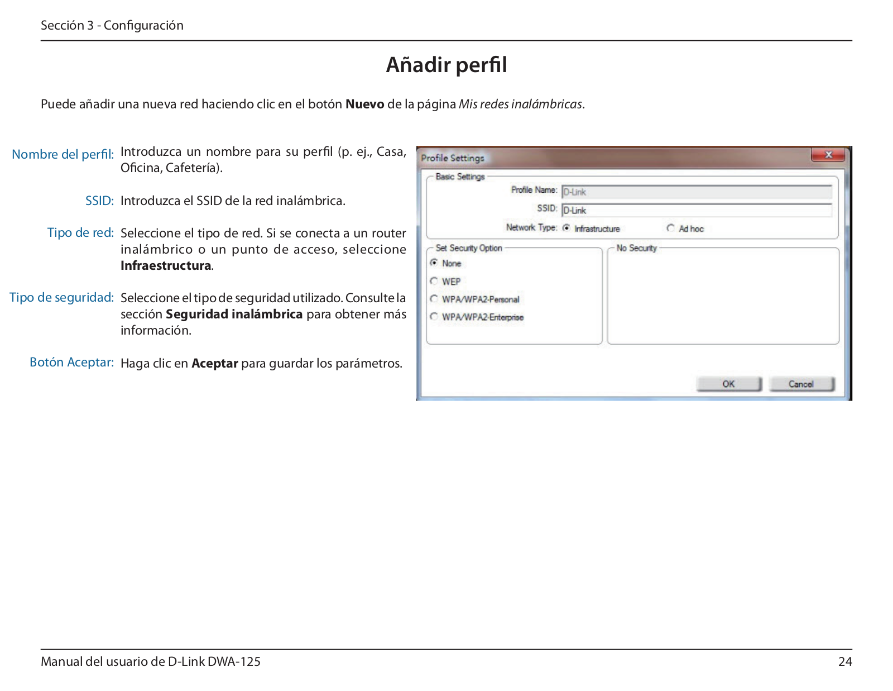Click the page number 24 in the footer
Image resolution: width=893 pixels, height=691 pixels.
(x=845, y=661)
